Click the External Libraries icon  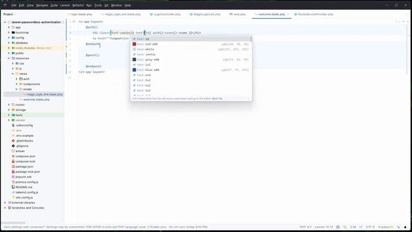(x=10, y=203)
